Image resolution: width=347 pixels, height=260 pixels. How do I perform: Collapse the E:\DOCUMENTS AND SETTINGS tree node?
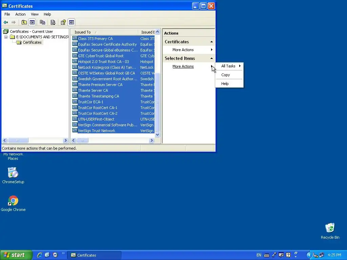point(6,37)
